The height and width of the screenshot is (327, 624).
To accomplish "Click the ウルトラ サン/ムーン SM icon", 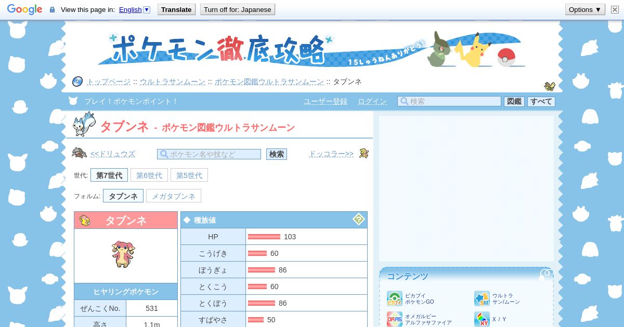I will [482, 298].
